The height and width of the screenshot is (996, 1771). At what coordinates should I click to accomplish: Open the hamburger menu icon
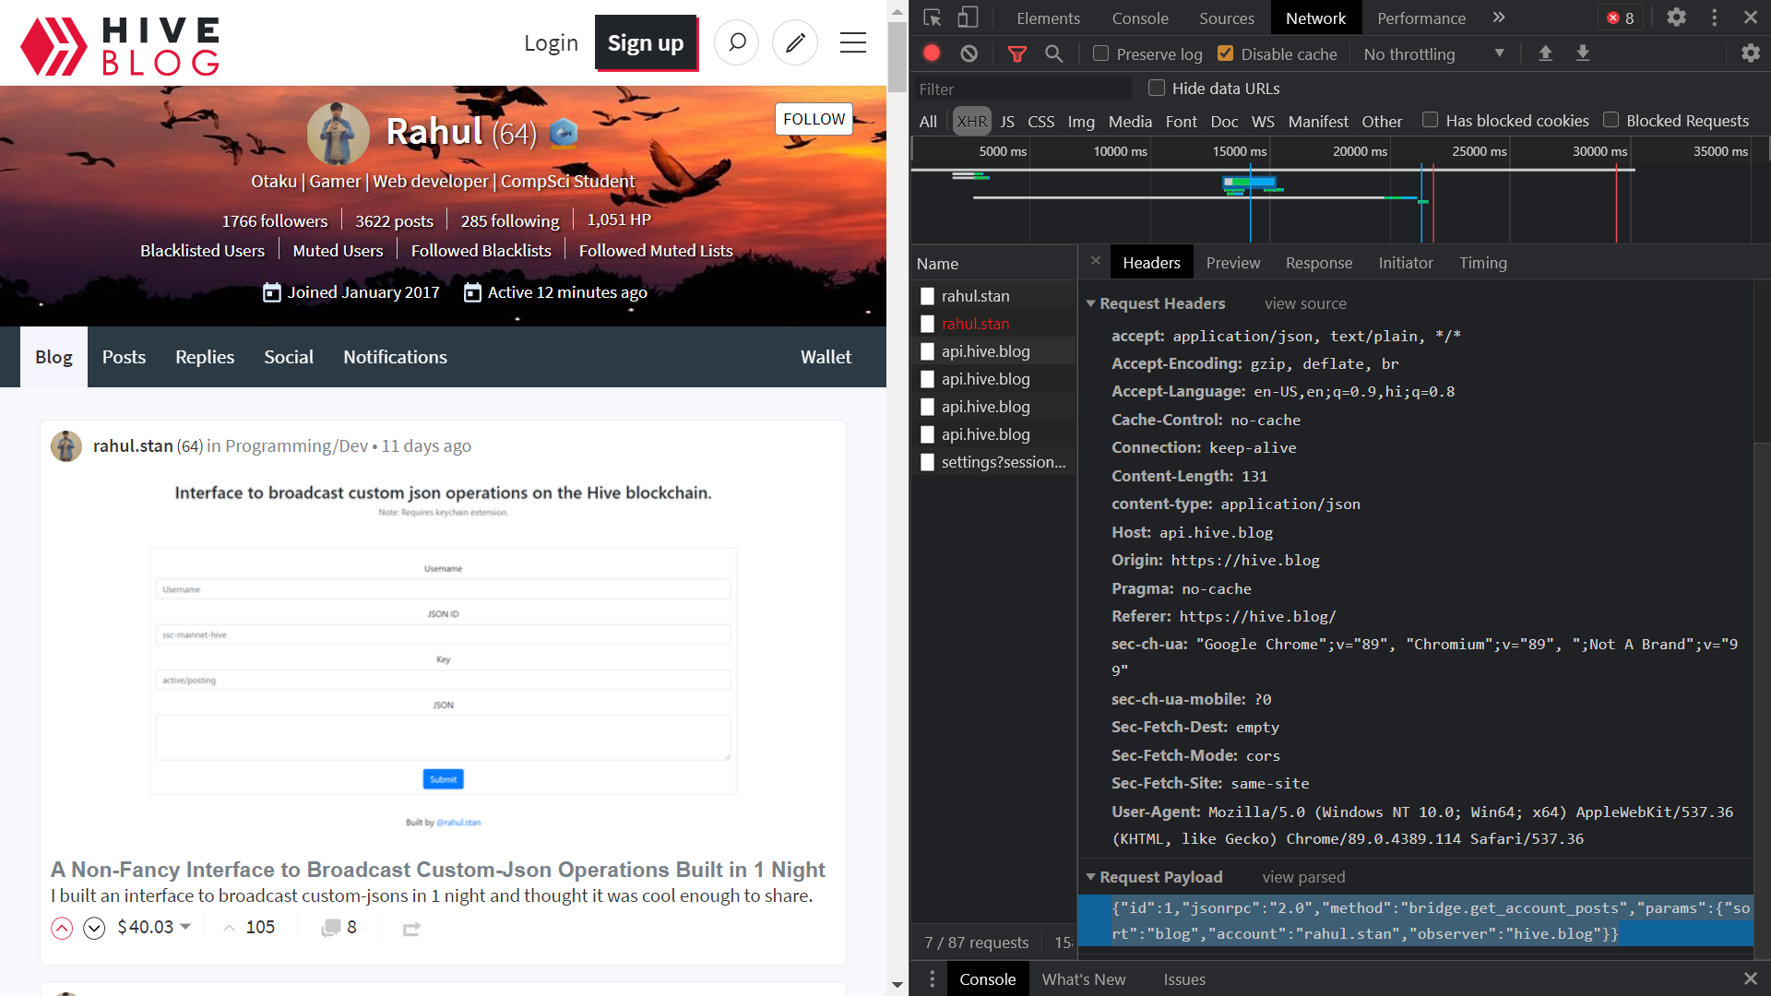[x=853, y=42]
